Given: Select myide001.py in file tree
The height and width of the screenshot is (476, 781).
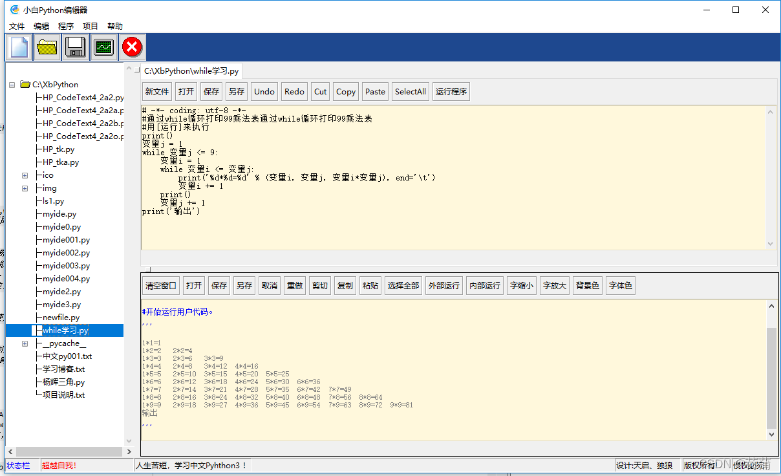Looking at the screenshot, I should [x=67, y=240].
